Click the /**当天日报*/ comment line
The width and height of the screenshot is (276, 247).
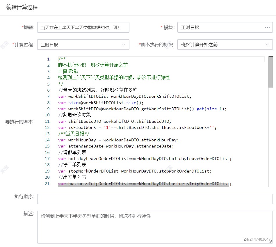[x=74, y=134]
